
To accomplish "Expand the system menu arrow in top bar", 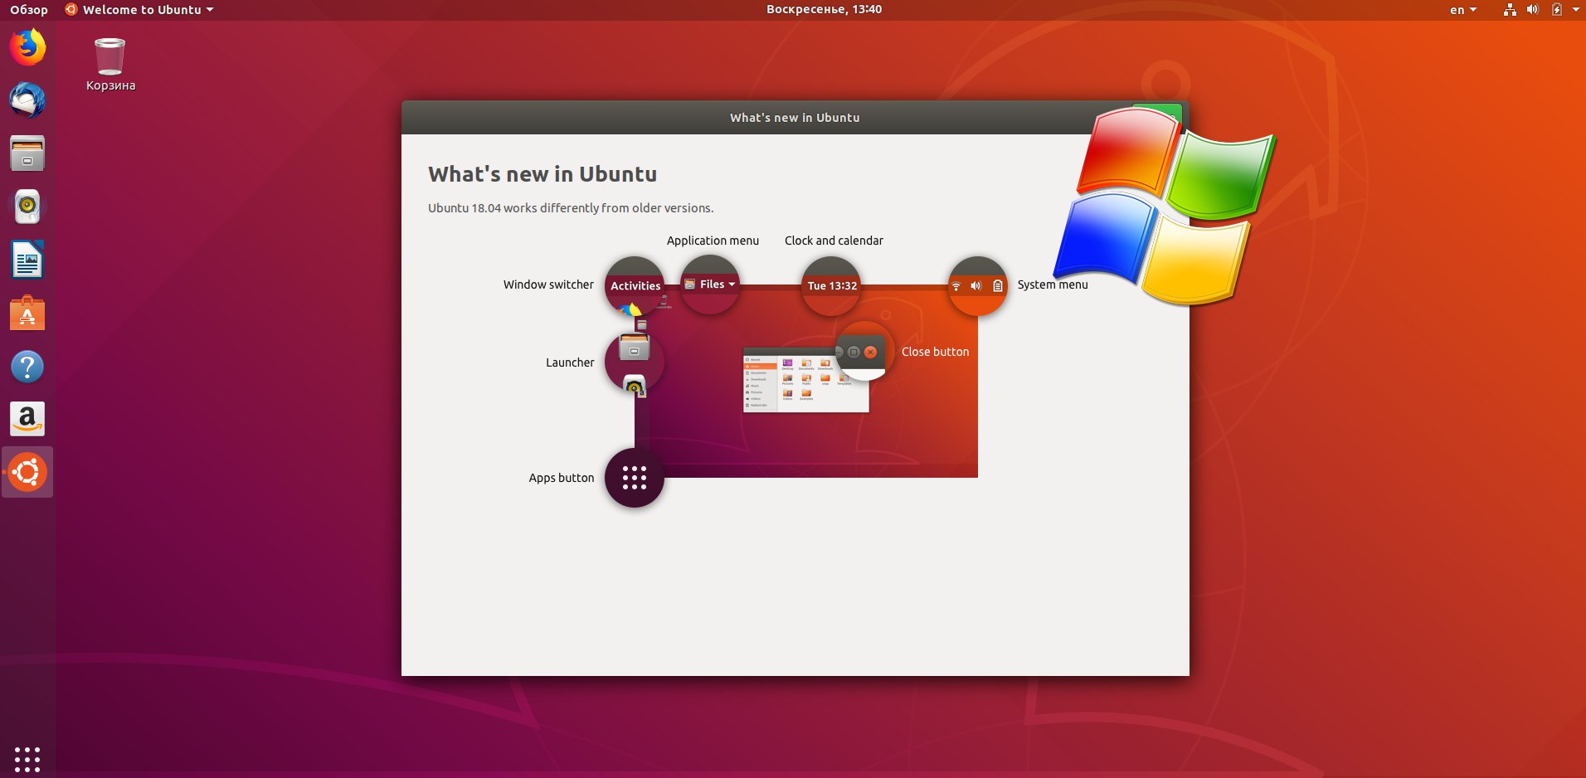I will tap(1575, 10).
